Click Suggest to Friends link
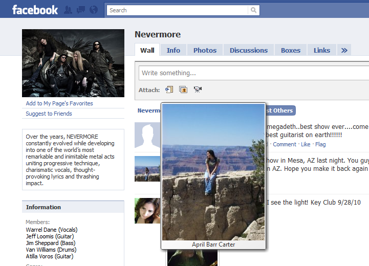 49,114
